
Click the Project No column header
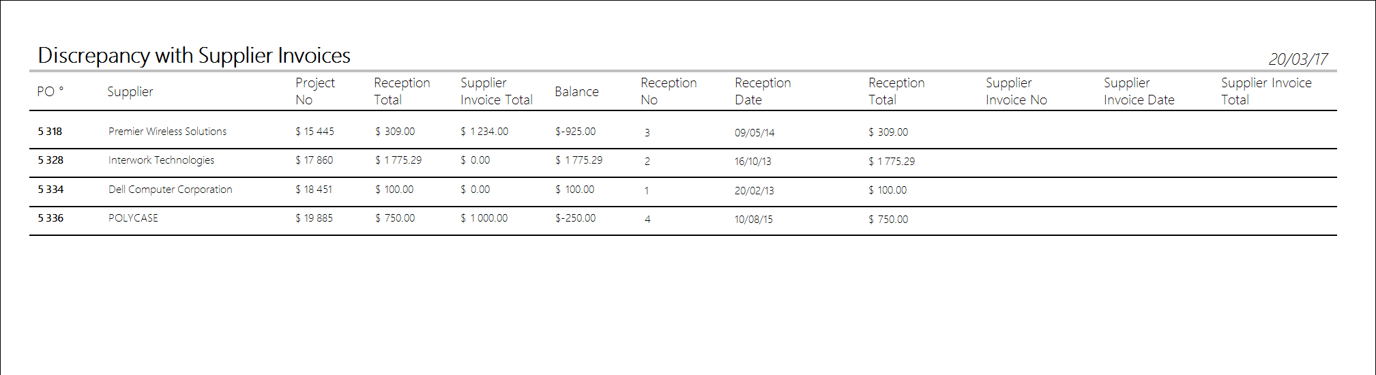[314, 91]
